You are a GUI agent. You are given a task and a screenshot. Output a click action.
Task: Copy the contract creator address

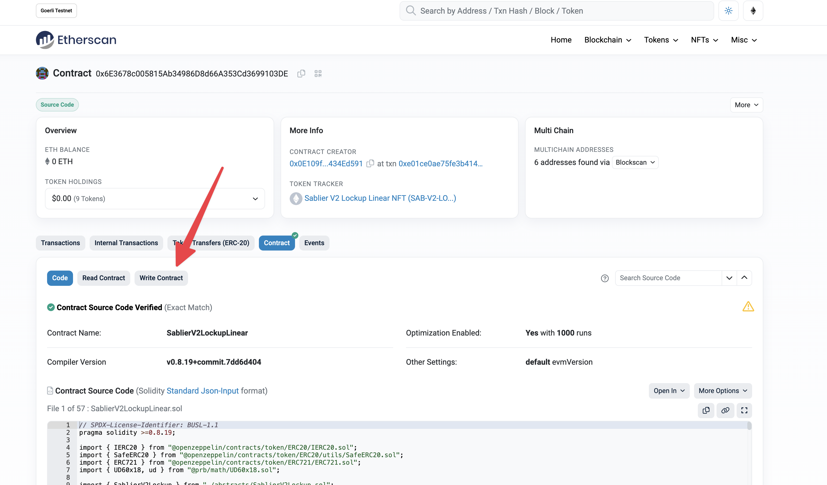pyautogui.click(x=370, y=163)
